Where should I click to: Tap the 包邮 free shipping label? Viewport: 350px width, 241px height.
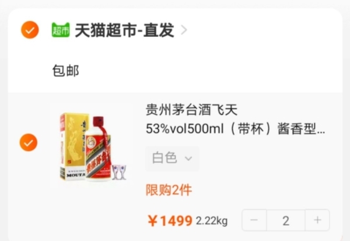(65, 71)
